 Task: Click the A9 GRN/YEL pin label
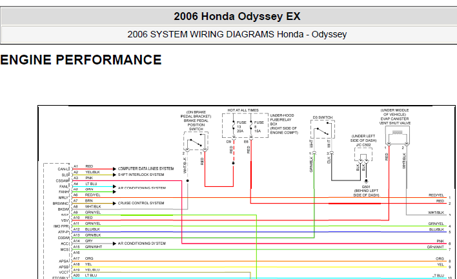[x=87, y=213]
